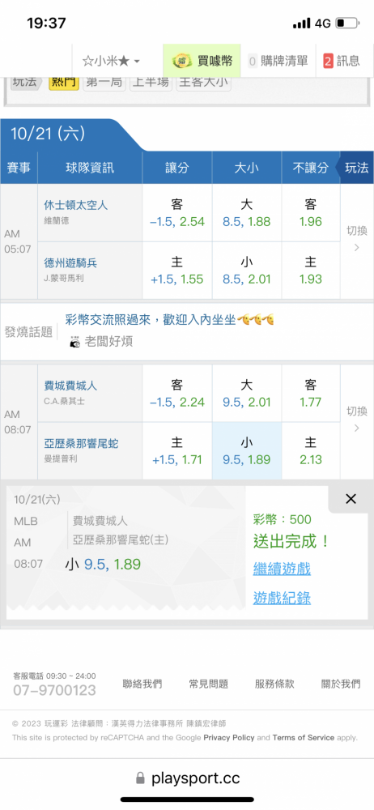Open the 休士頓太空人 team link
The width and height of the screenshot is (374, 810).
[x=76, y=205]
